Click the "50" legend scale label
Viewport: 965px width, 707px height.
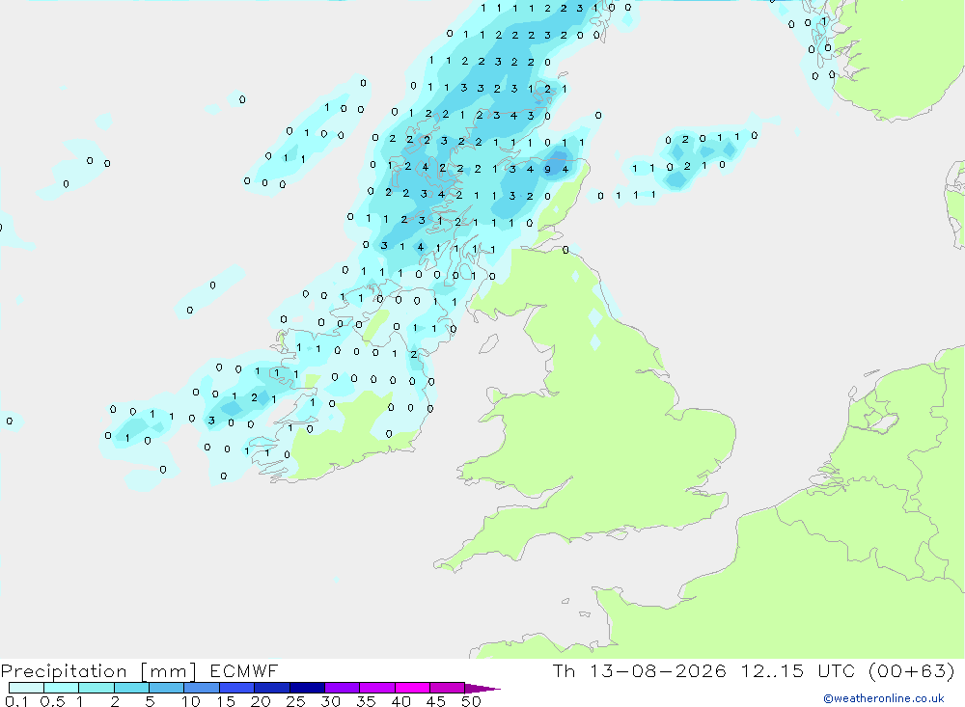[471, 701]
